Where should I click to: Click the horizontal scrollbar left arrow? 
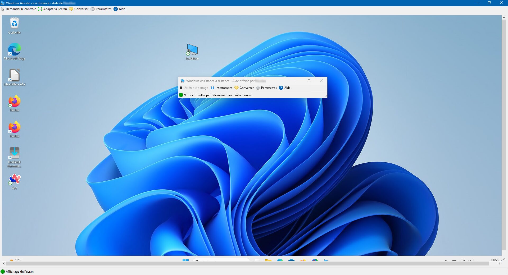4,264
